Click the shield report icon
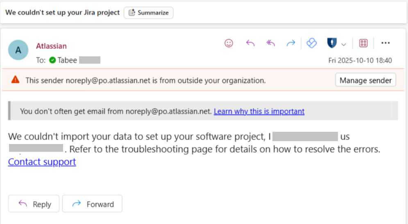The image size is (408, 224). 332,43
